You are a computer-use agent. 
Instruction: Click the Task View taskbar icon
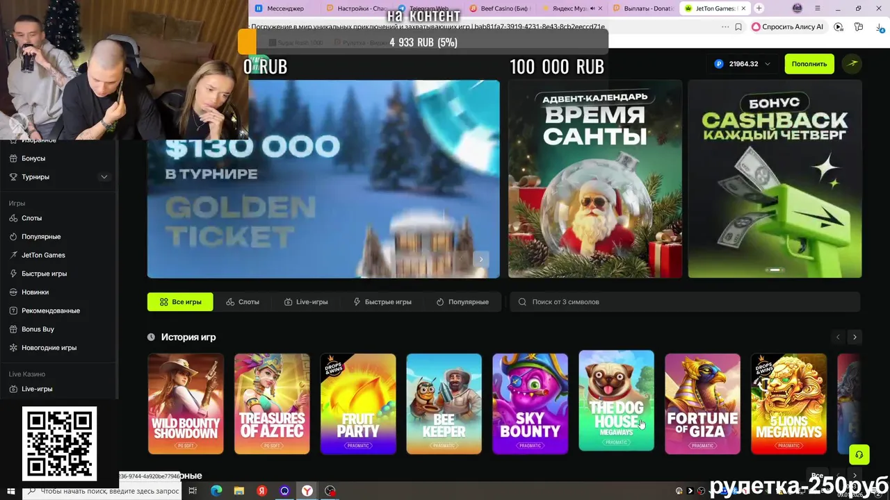point(193,491)
